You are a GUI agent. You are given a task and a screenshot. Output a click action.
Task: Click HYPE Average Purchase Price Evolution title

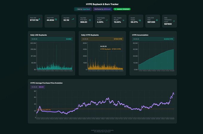point(46,83)
